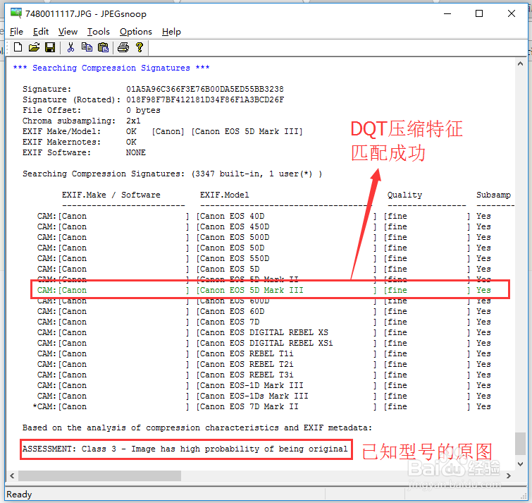This screenshot has width=532, height=503.
Task: Click rotated signature 018F98F7BF412181D34F86F1A3BCD26F
Action: (x=205, y=99)
